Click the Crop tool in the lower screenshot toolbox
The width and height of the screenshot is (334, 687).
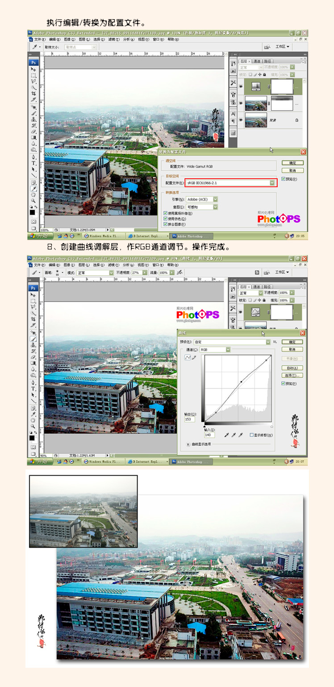[33, 319]
